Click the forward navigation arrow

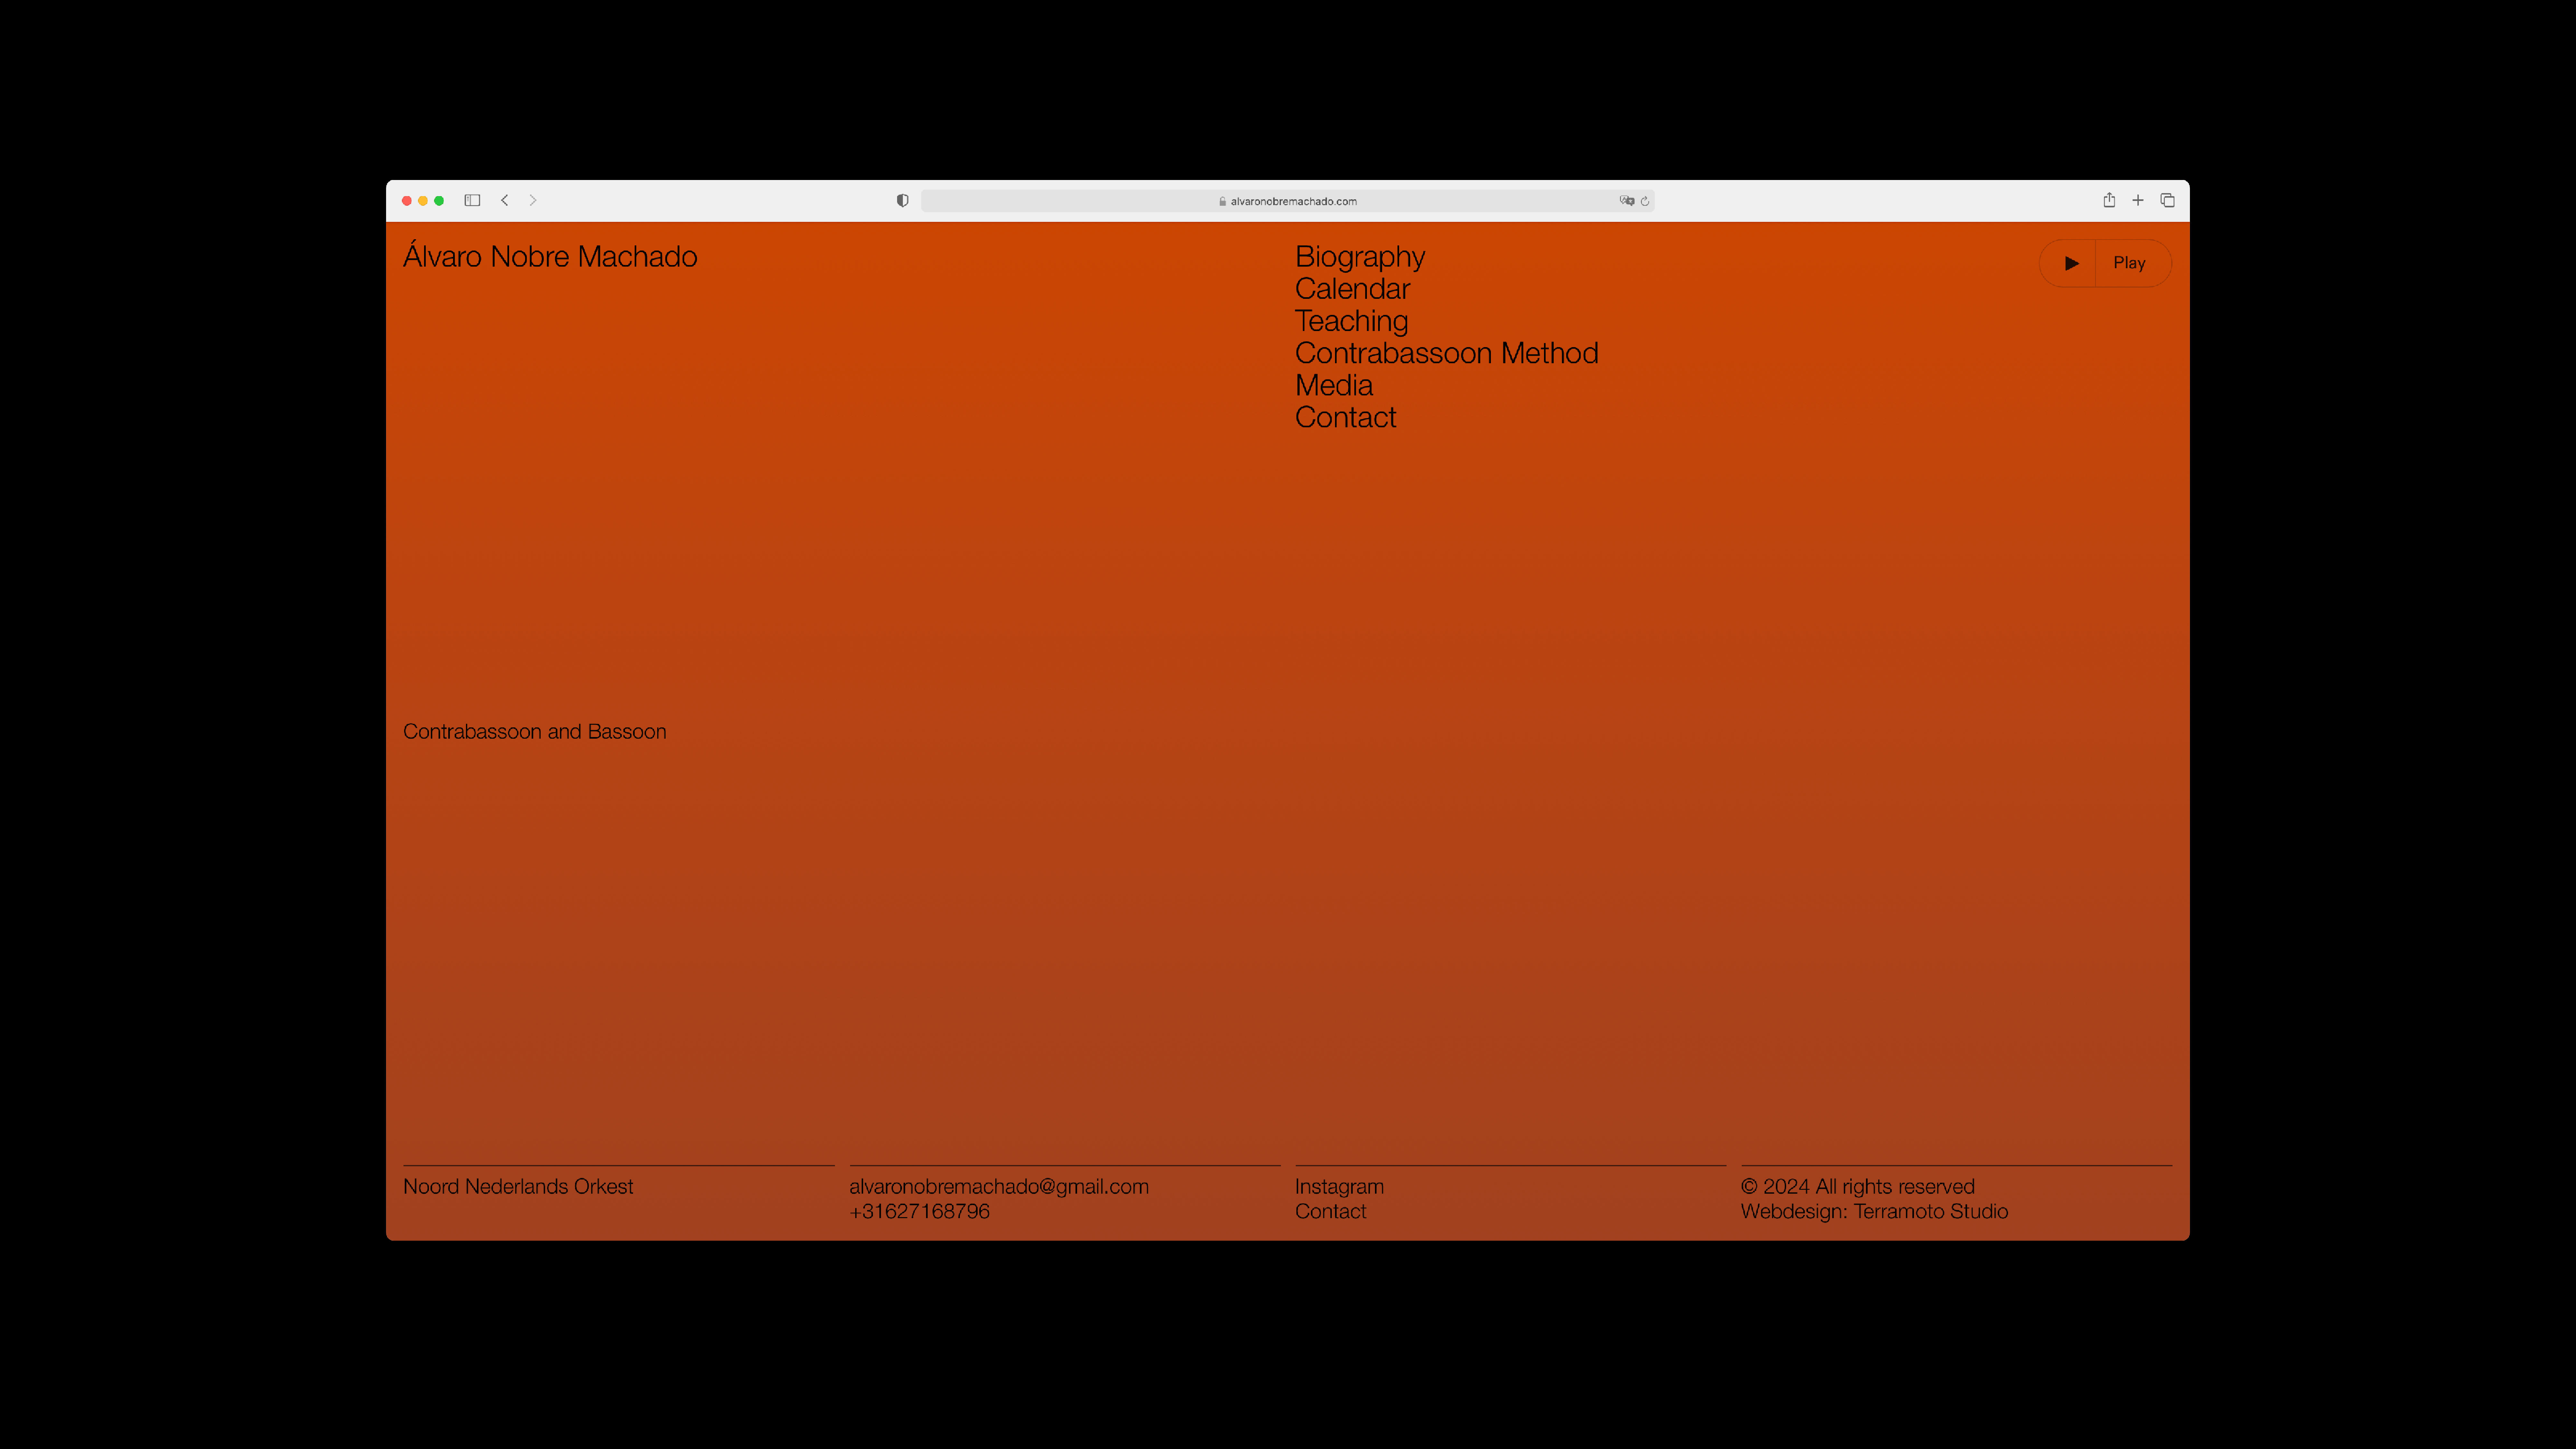(533, 200)
